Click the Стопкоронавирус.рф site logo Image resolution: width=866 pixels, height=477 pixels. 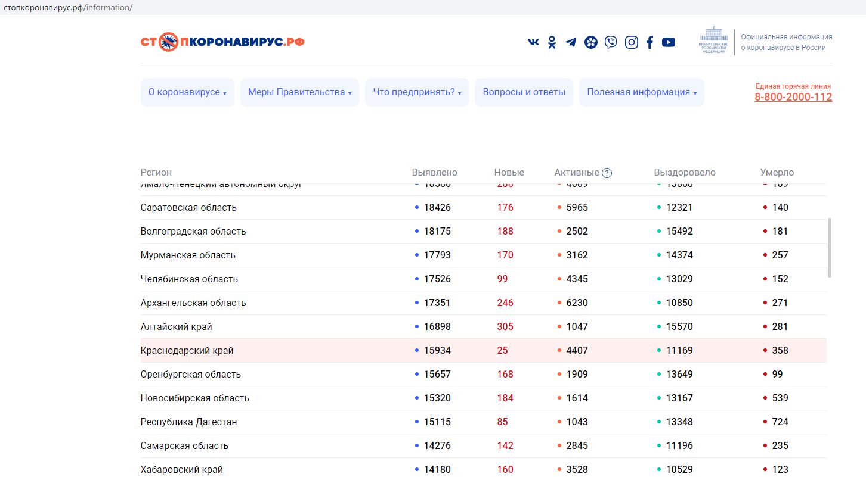point(222,42)
